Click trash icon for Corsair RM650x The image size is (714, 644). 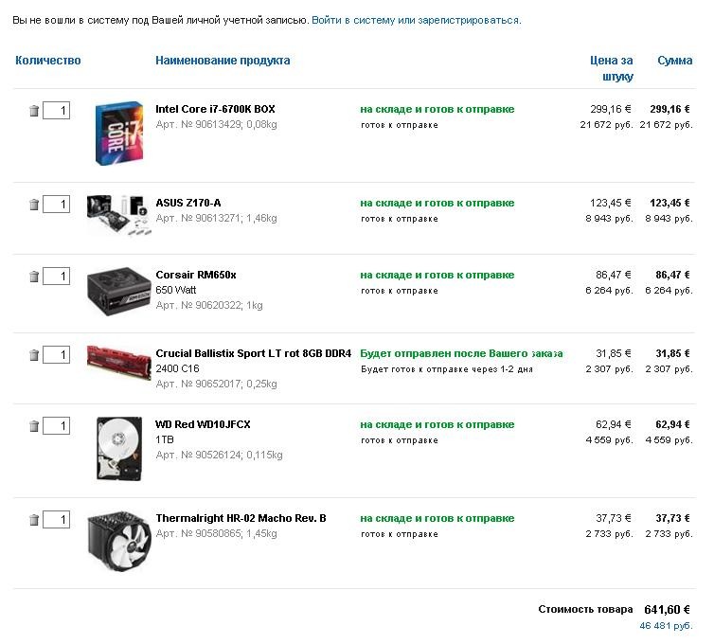(34, 277)
